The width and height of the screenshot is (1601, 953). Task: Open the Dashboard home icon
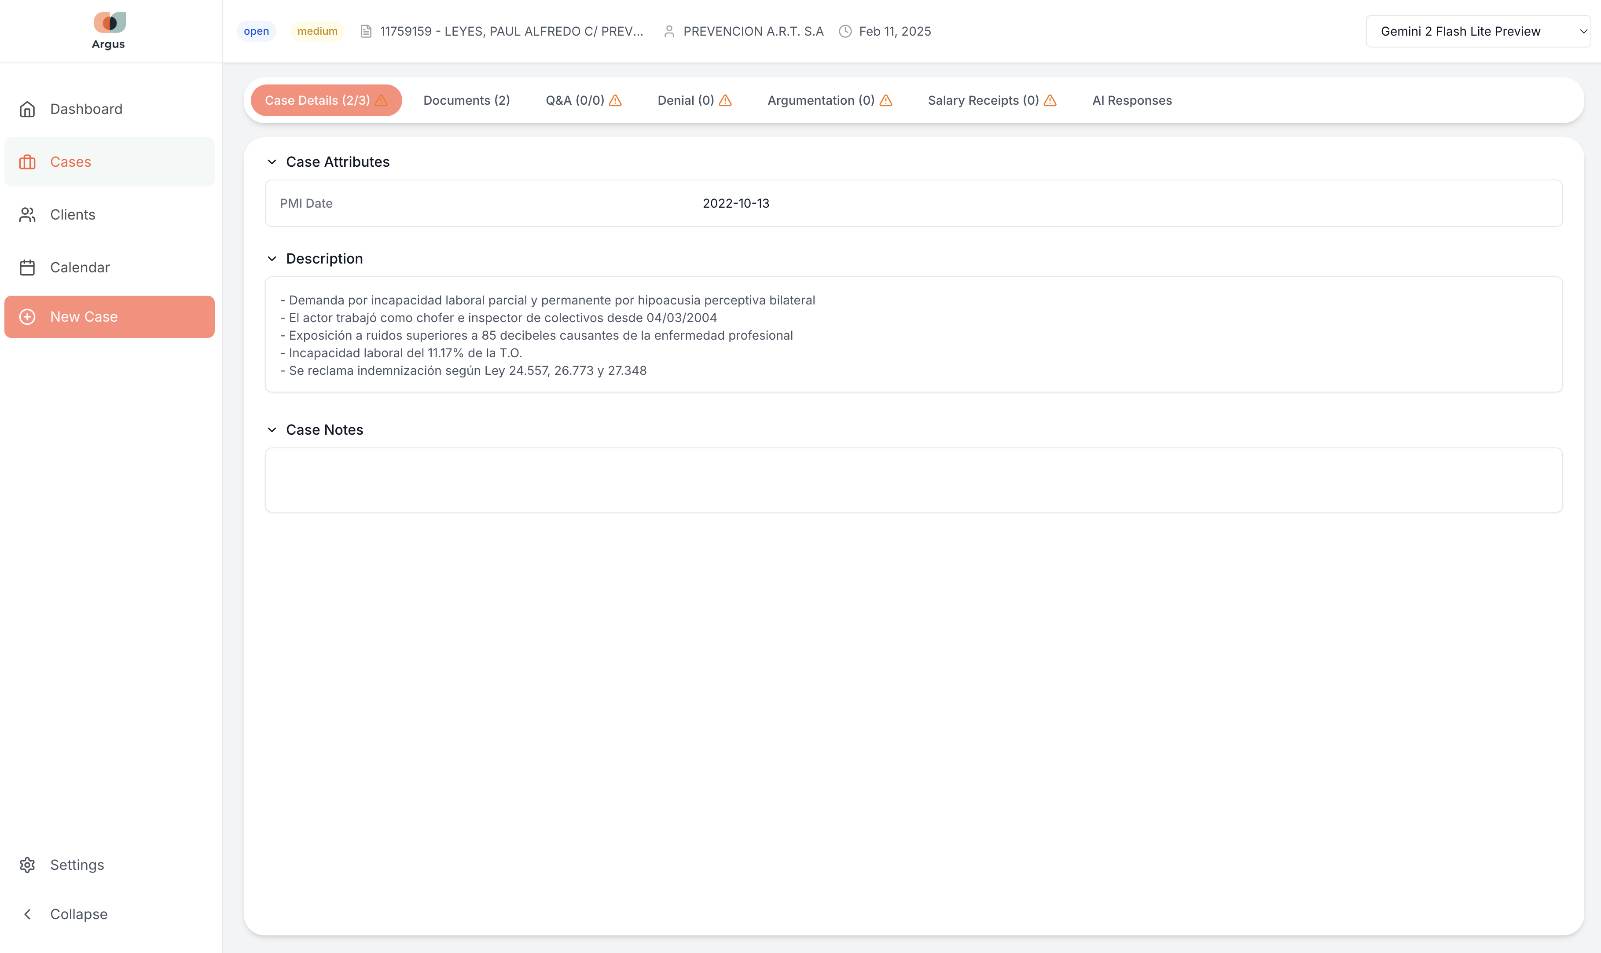coord(27,109)
